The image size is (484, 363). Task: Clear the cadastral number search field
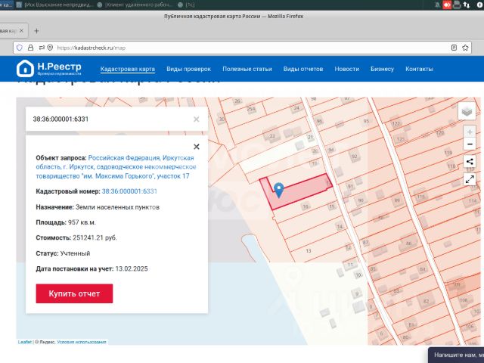197,119
